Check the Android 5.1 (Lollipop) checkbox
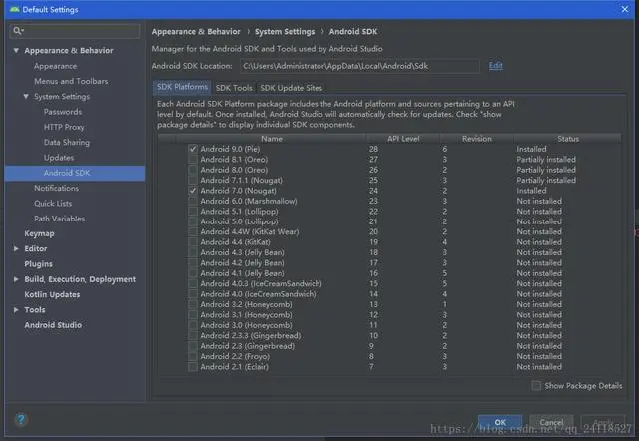The image size is (639, 441). (193, 211)
